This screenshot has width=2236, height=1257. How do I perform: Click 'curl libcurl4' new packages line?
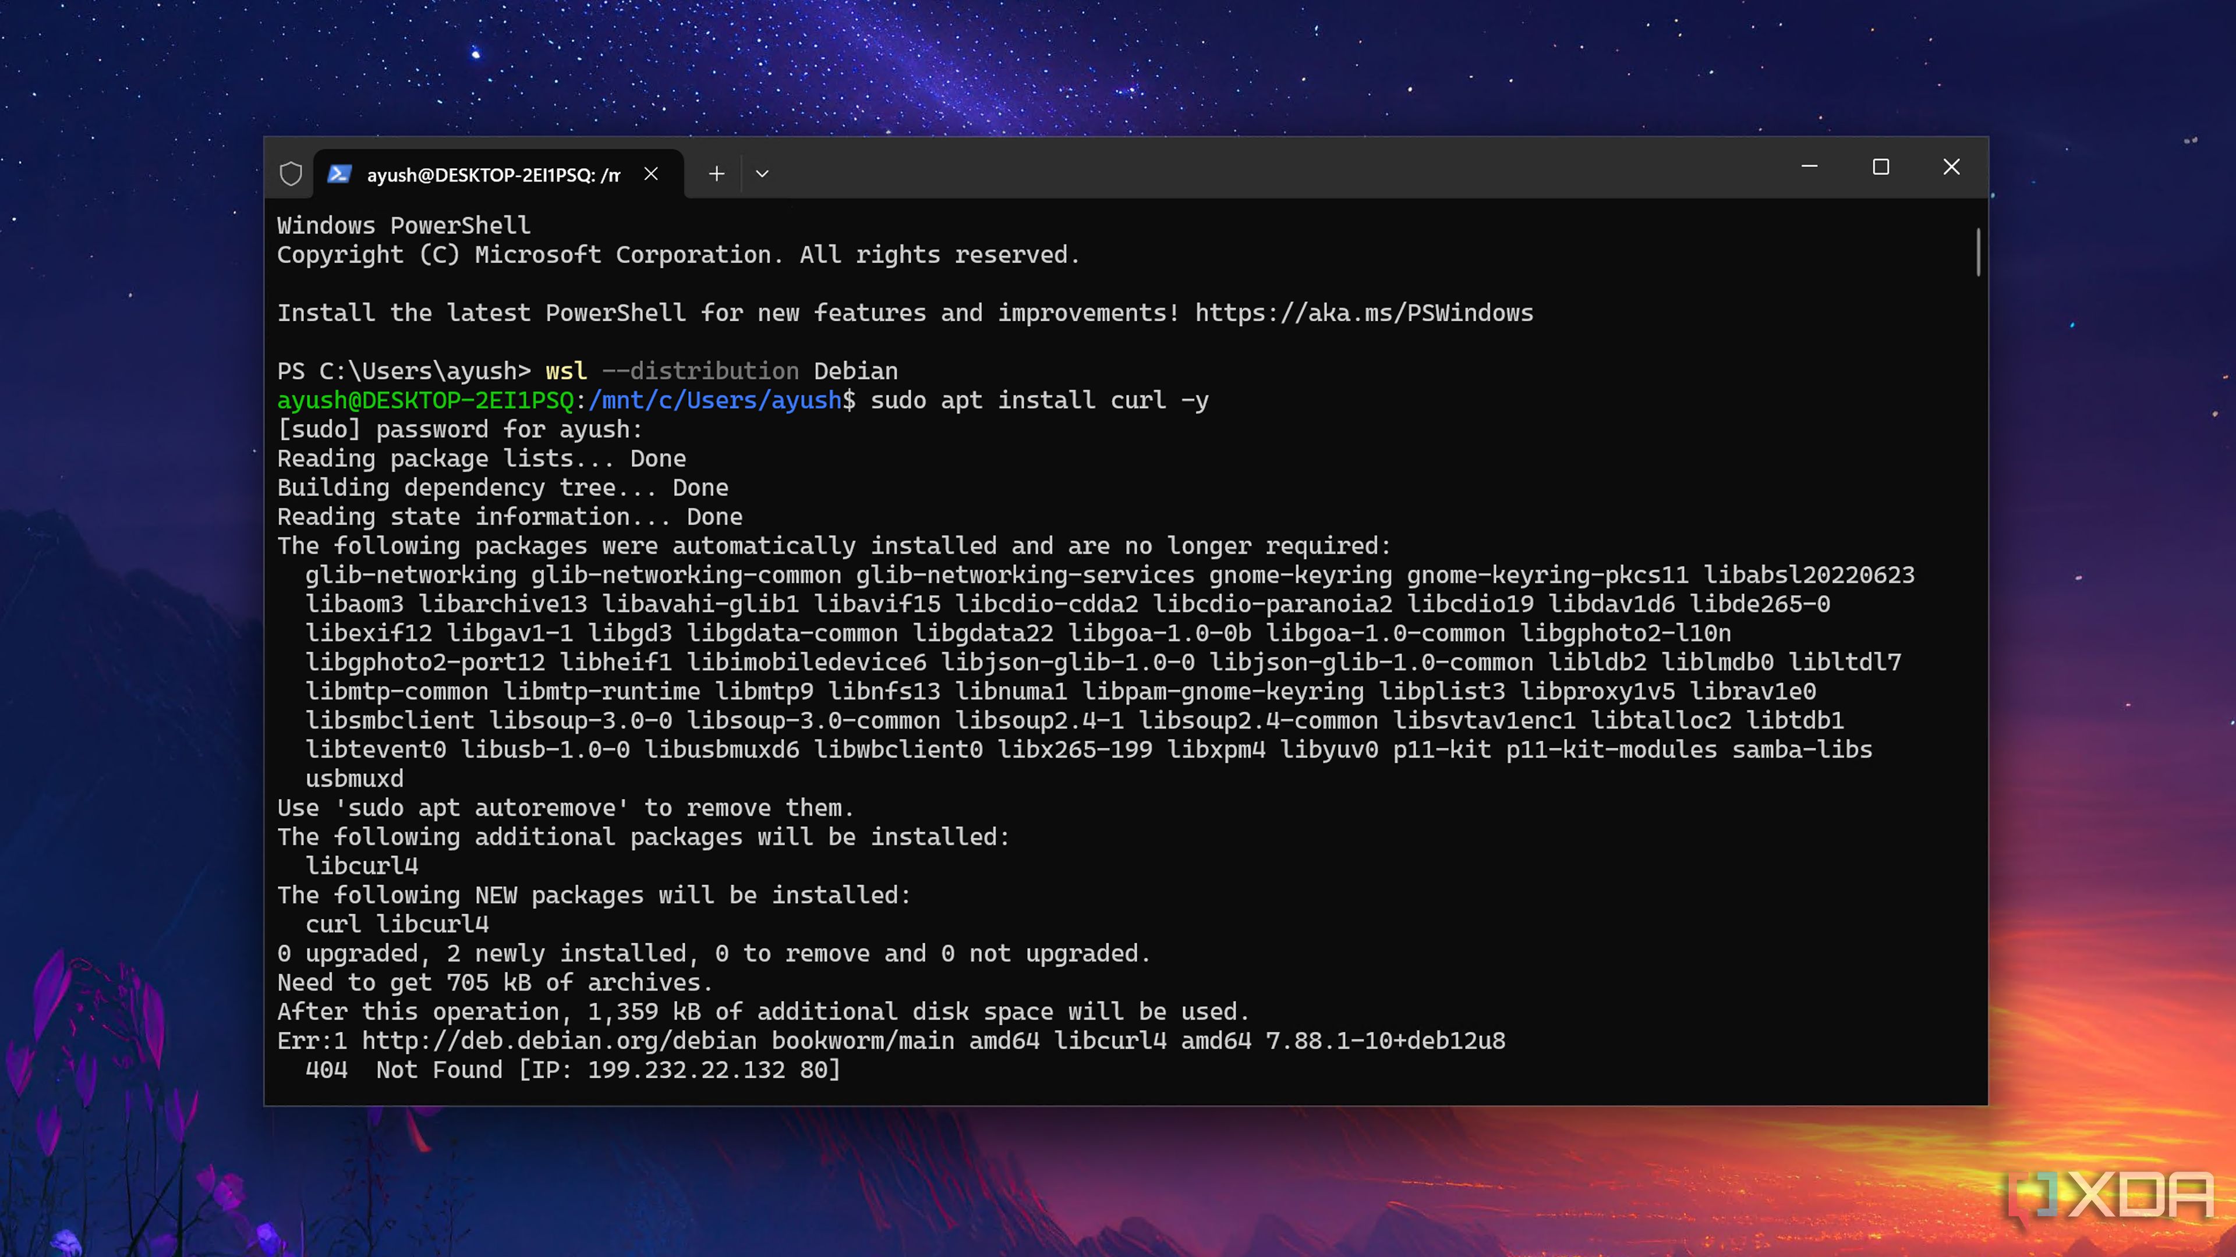pos(397,925)
